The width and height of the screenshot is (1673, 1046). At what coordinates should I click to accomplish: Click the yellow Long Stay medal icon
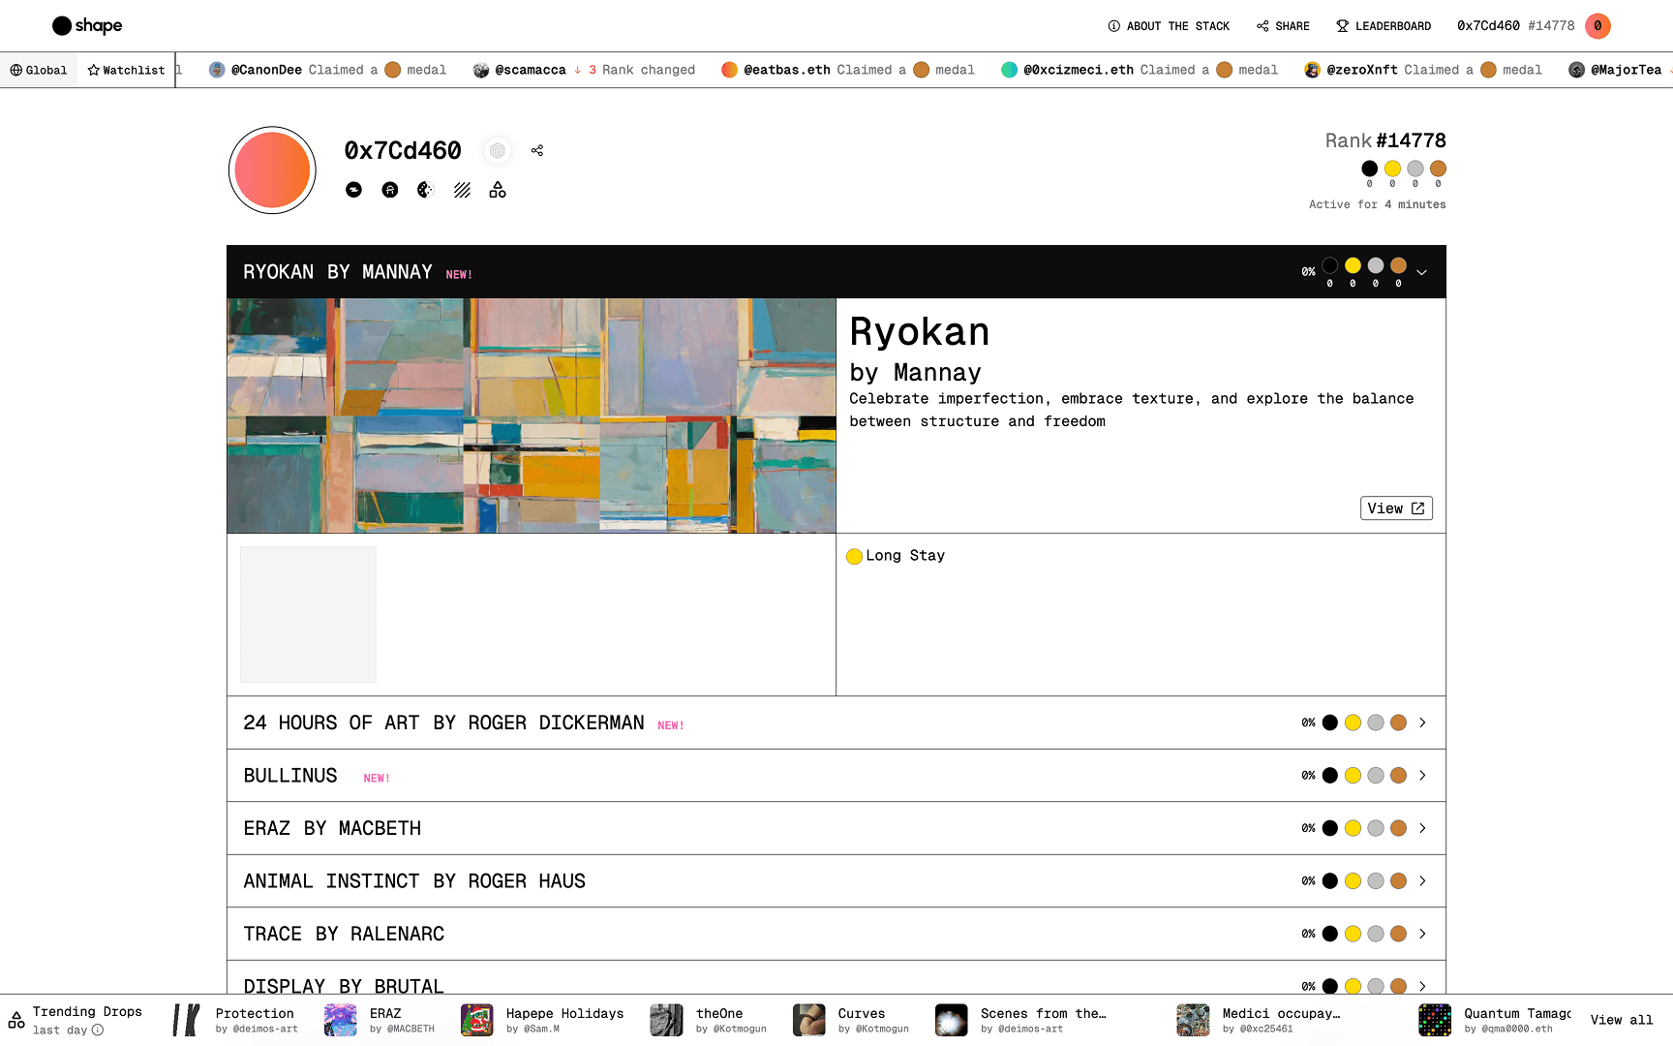[x=854, y=556]
